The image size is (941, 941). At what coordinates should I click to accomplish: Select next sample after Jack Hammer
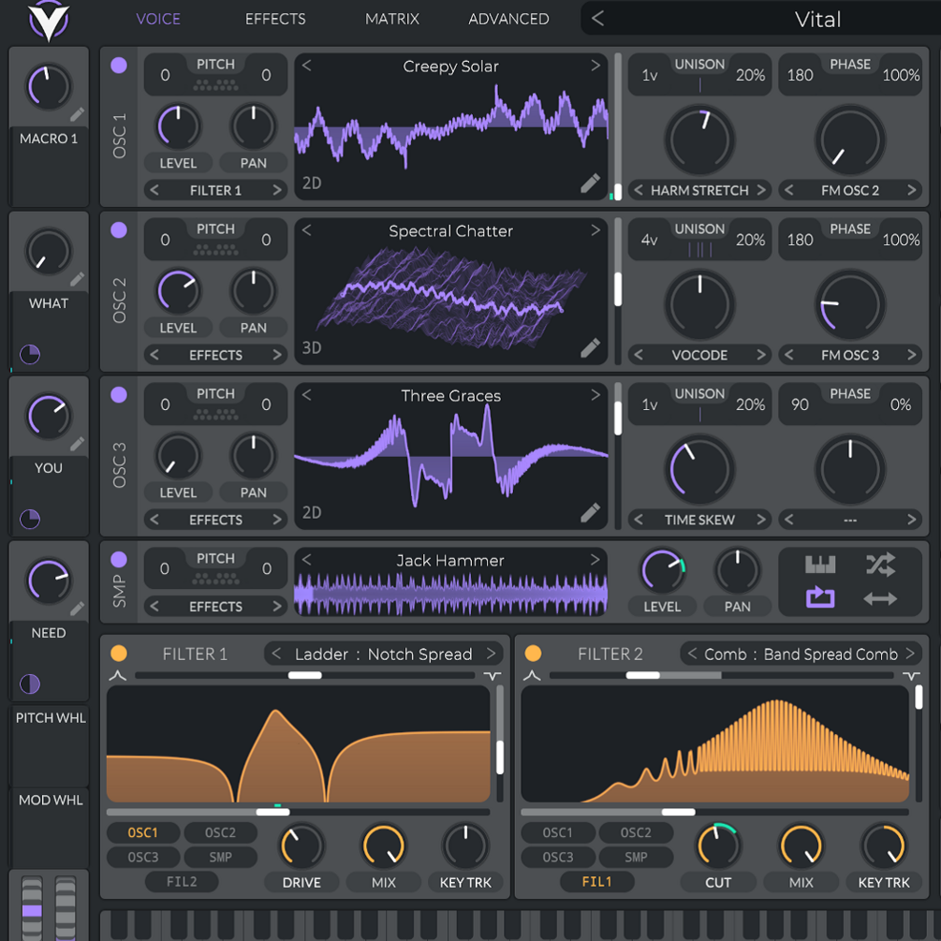coord(595,560)
